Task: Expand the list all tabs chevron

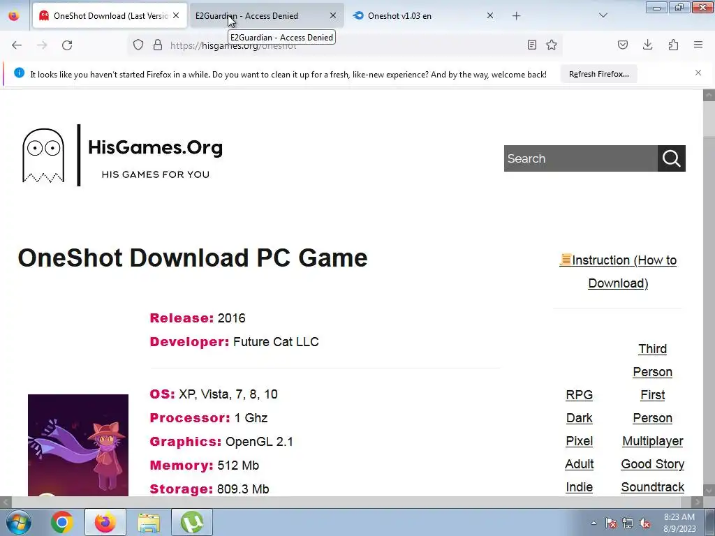Action: point(603,15)
